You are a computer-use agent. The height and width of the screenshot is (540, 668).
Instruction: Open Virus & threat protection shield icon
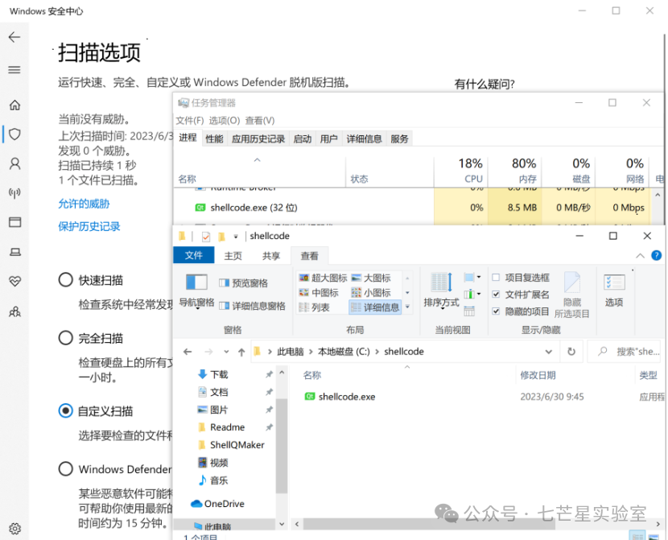(x=15, y=134)
